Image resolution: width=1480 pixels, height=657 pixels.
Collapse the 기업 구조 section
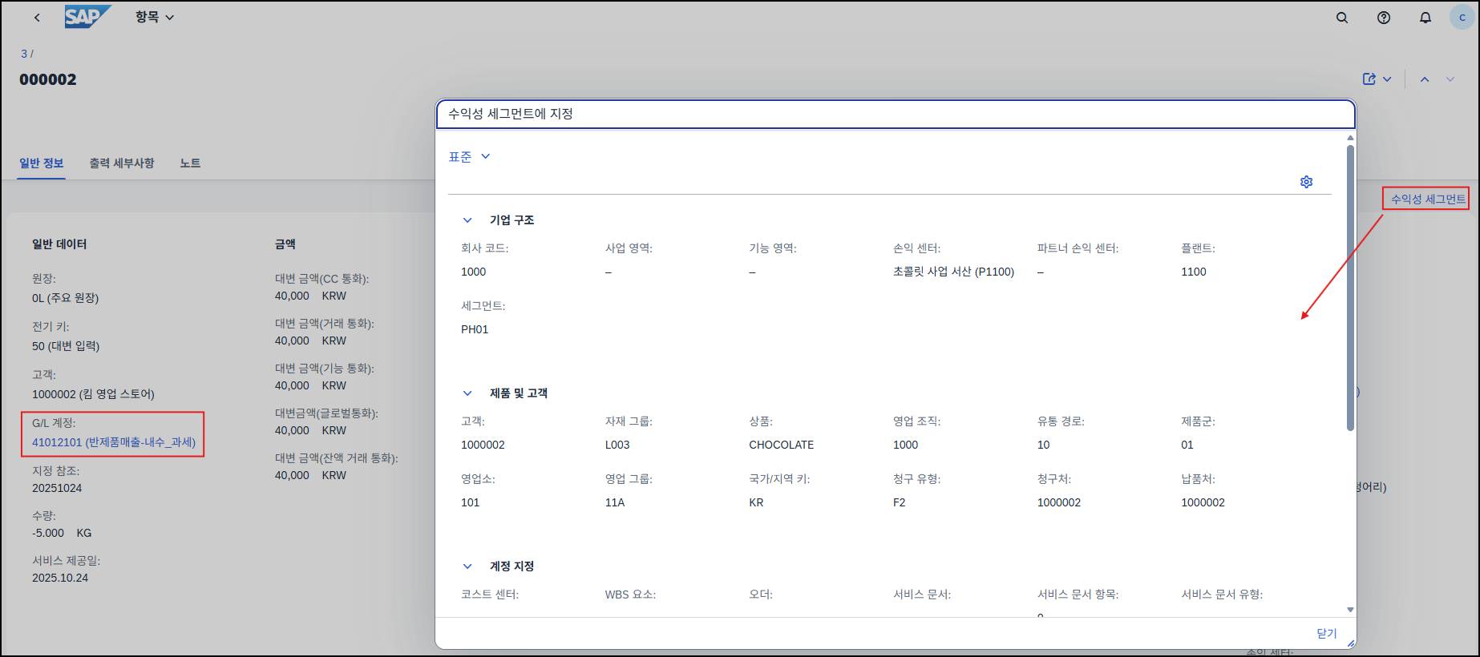(467, 220)
